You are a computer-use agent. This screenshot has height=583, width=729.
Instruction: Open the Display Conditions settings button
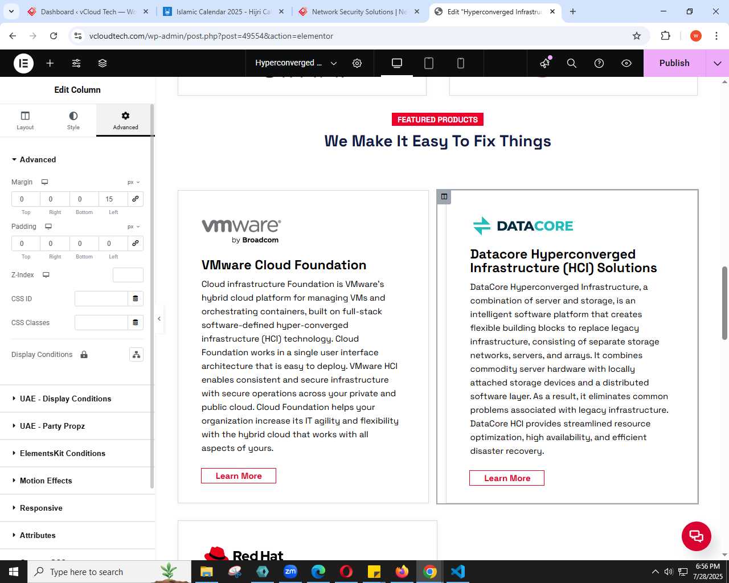[137, 355]
